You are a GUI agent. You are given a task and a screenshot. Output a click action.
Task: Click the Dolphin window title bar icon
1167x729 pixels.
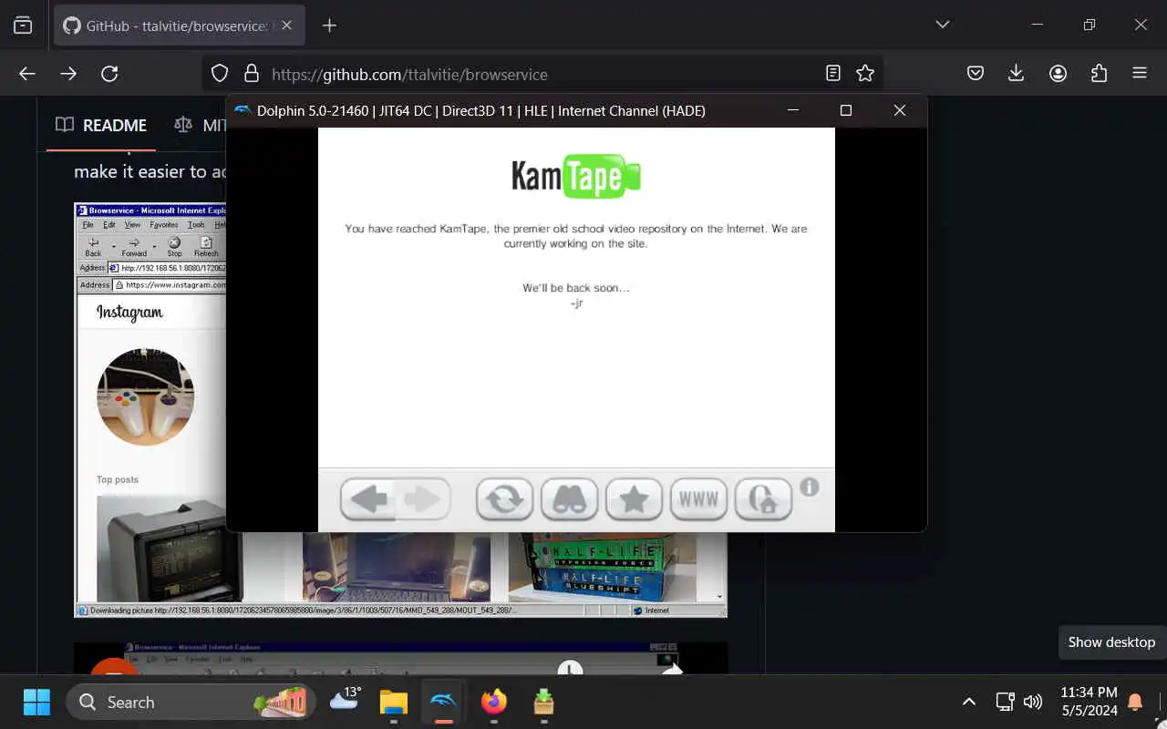click(x=243, y=111)
